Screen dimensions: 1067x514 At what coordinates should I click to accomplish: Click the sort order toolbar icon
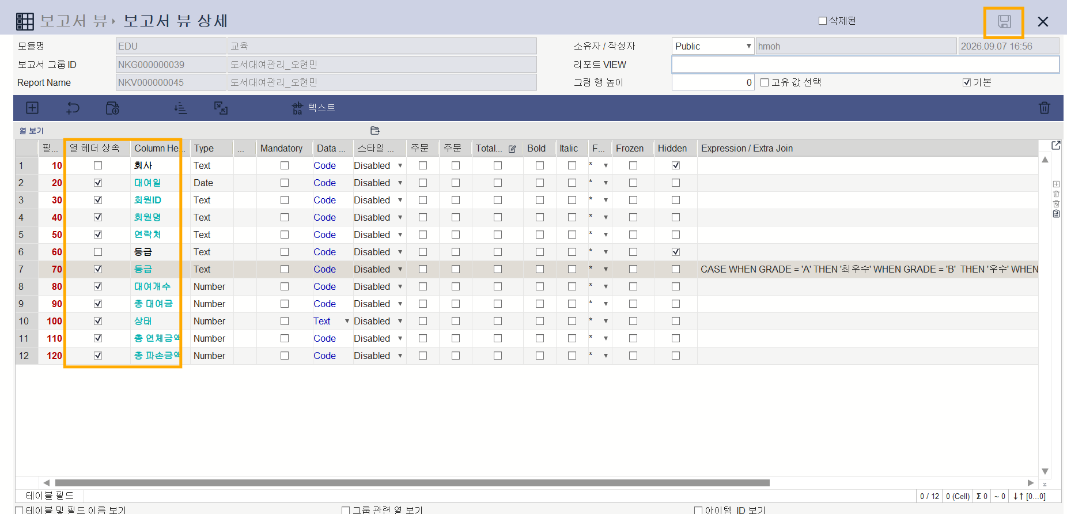pyautogui.click(x=180, y=108)
